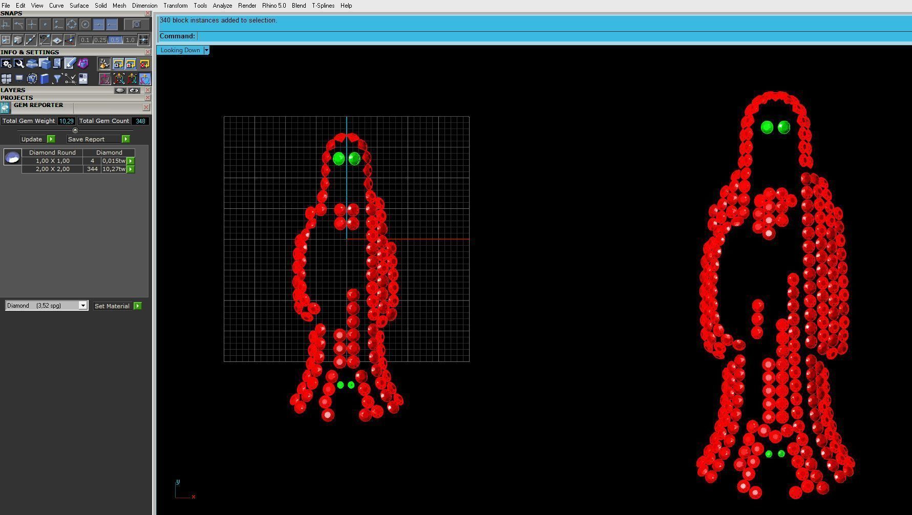
Task: Open the gears settings icon
Action: [6, 63]
